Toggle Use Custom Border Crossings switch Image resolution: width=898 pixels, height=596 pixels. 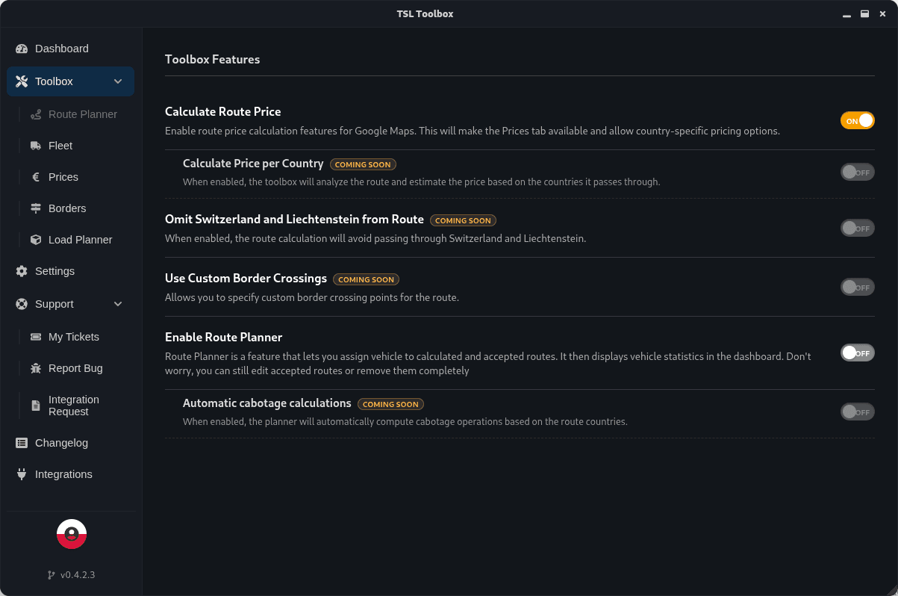click(858, 287)
